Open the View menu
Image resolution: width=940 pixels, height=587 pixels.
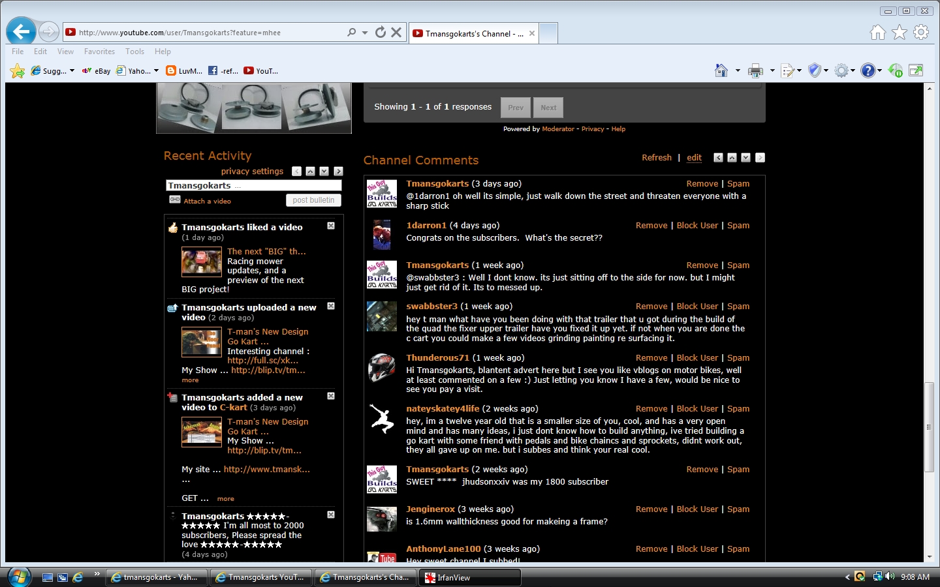pos(65,52)
